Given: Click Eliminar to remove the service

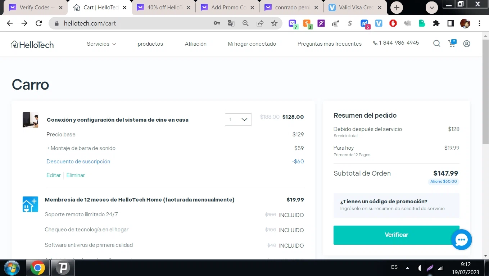Looking at the screenshot, I should [x=76, y=175].
